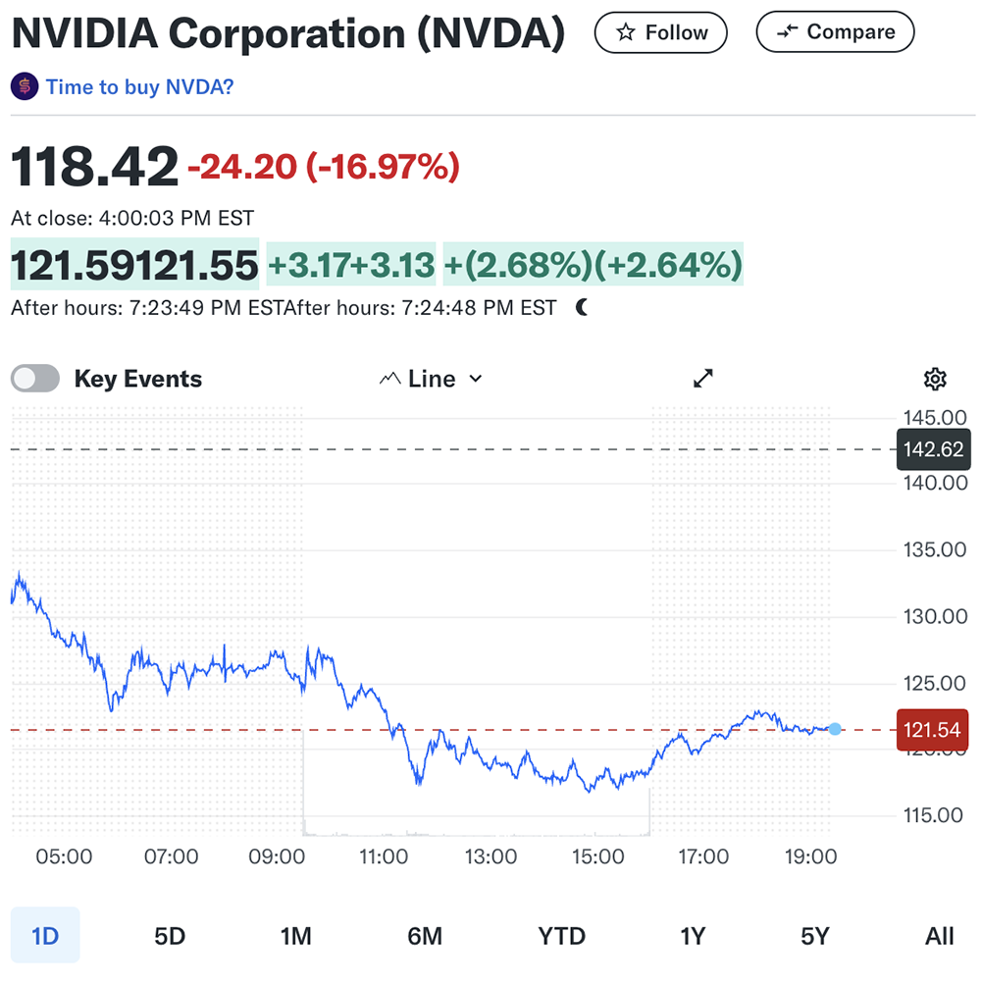Select the 1D time range tab
The width and height of the screenshot is (981, 985).
click(x=45, y=936)
